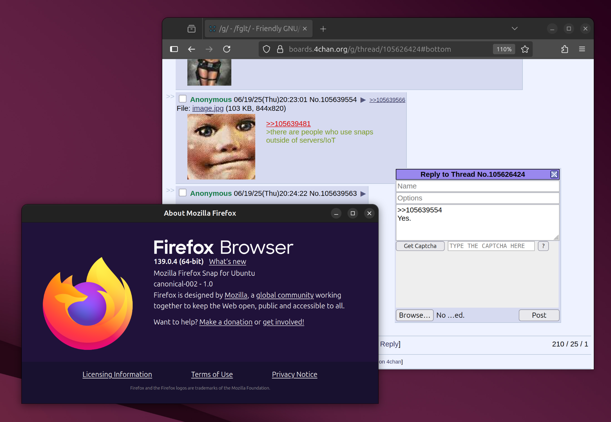Click the get involved! link
Image resolution: width=611 pixels, height=422 pixels.
[x=284, y=322]
